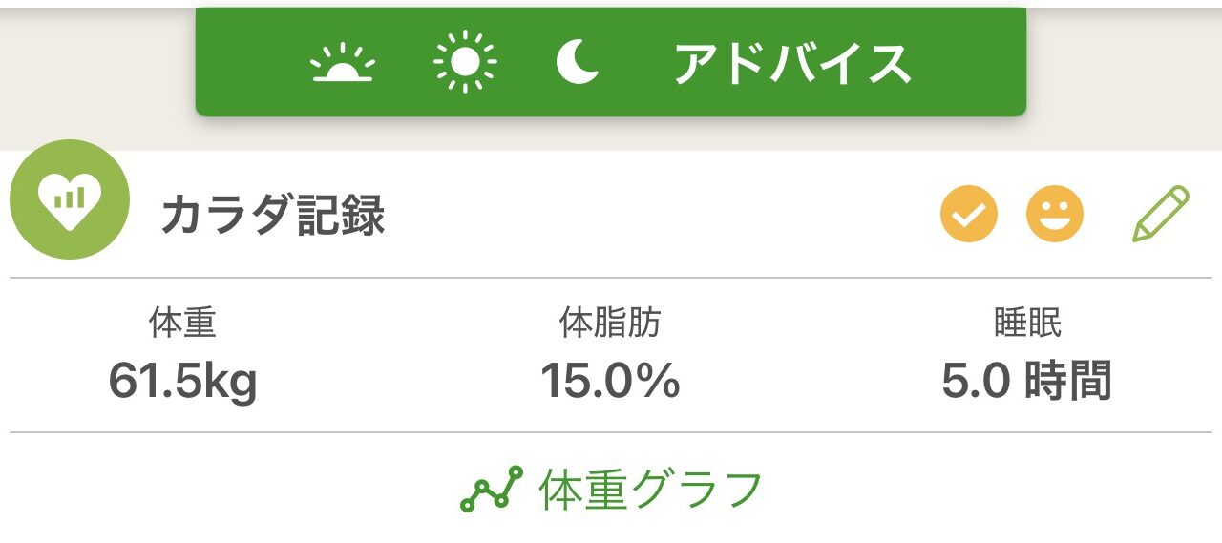
Task: Click the divider line under カラダ記録 header
Action: (x=611, y=278)
